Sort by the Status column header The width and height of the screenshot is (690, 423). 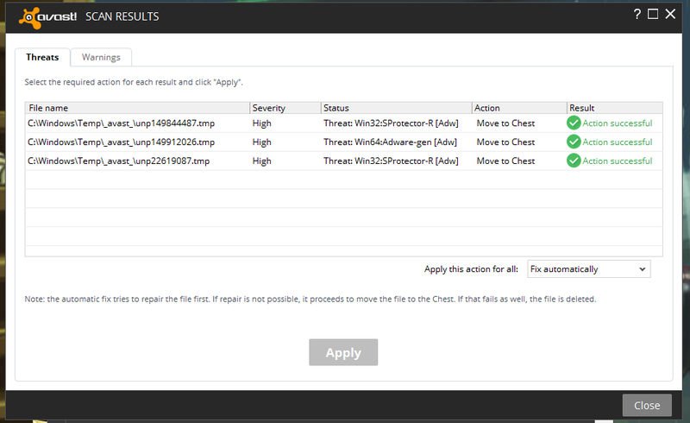coord(396,108)
